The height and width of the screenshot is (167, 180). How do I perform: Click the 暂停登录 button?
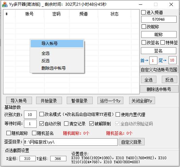click(x=80, y=100)
